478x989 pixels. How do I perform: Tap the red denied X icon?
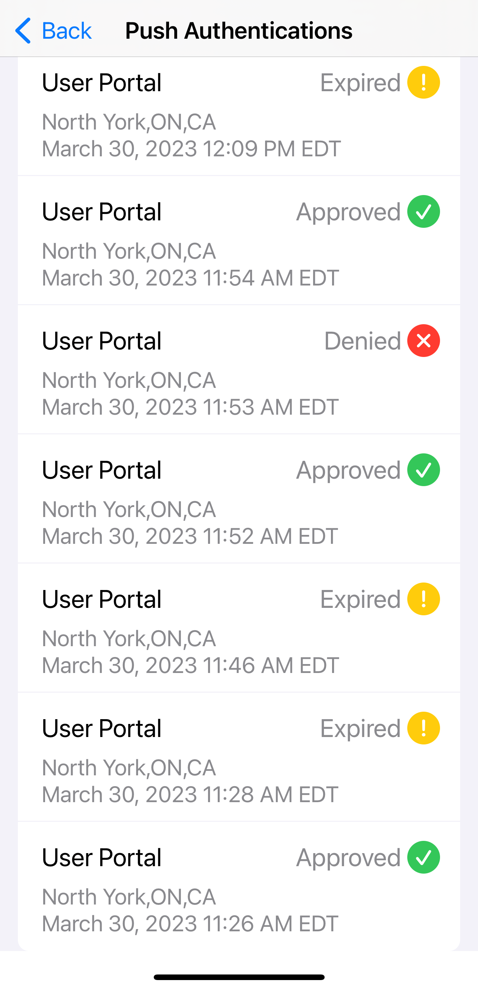(423, 341)
